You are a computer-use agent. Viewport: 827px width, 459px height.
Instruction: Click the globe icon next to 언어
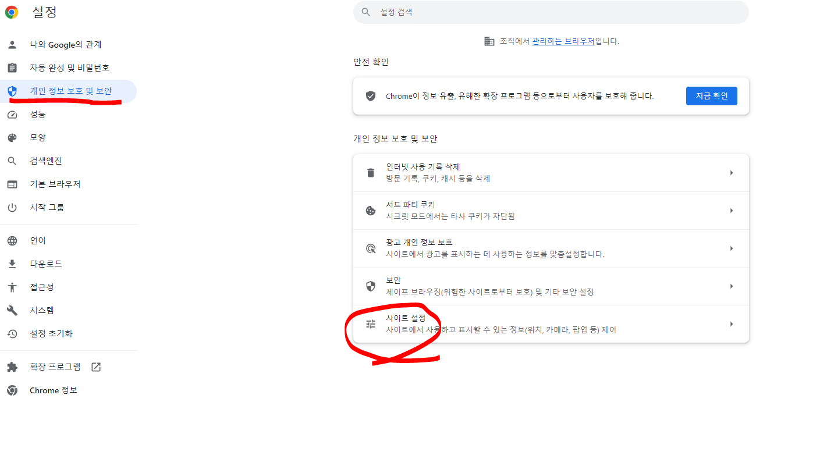click(12, 240)
